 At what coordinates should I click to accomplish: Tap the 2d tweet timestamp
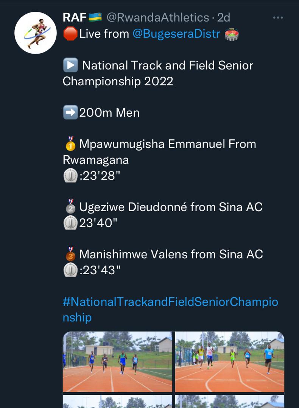223,17
